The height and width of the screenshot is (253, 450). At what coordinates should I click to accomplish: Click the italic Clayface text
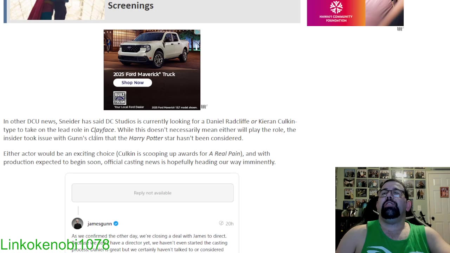pyautogui.click(x=102, y=130)
